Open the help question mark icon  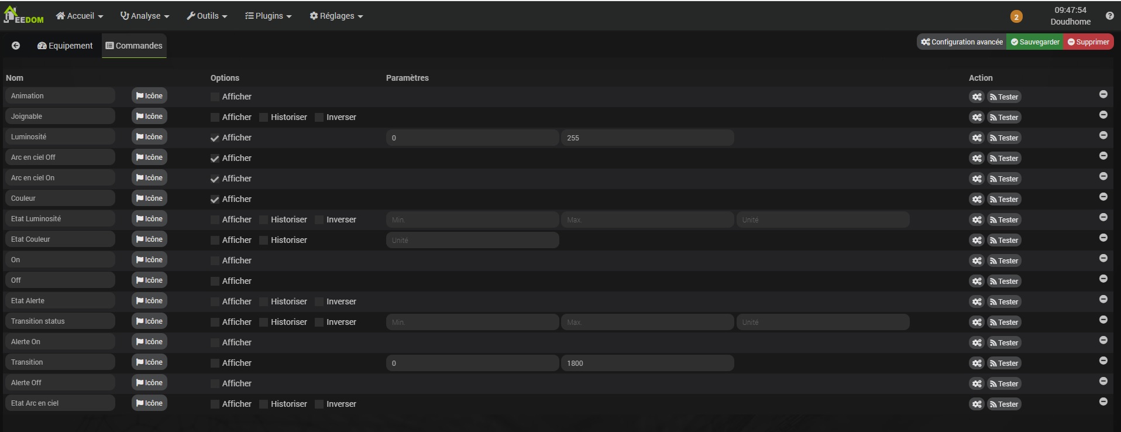click(1109, 16)
